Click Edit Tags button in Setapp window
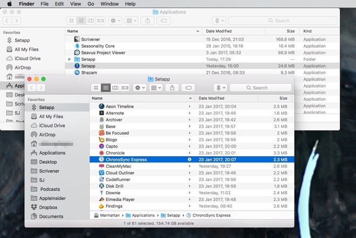Viewport: 356px width, 238px height. click(188, 88)
